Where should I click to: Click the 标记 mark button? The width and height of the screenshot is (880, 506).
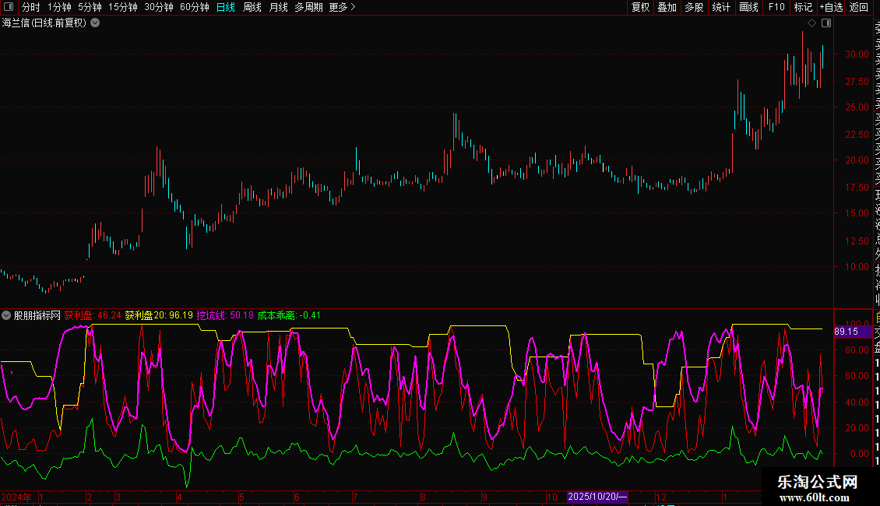803,7
